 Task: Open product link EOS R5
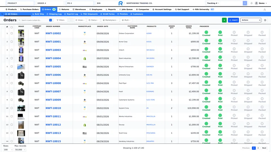tap(149, 75)
